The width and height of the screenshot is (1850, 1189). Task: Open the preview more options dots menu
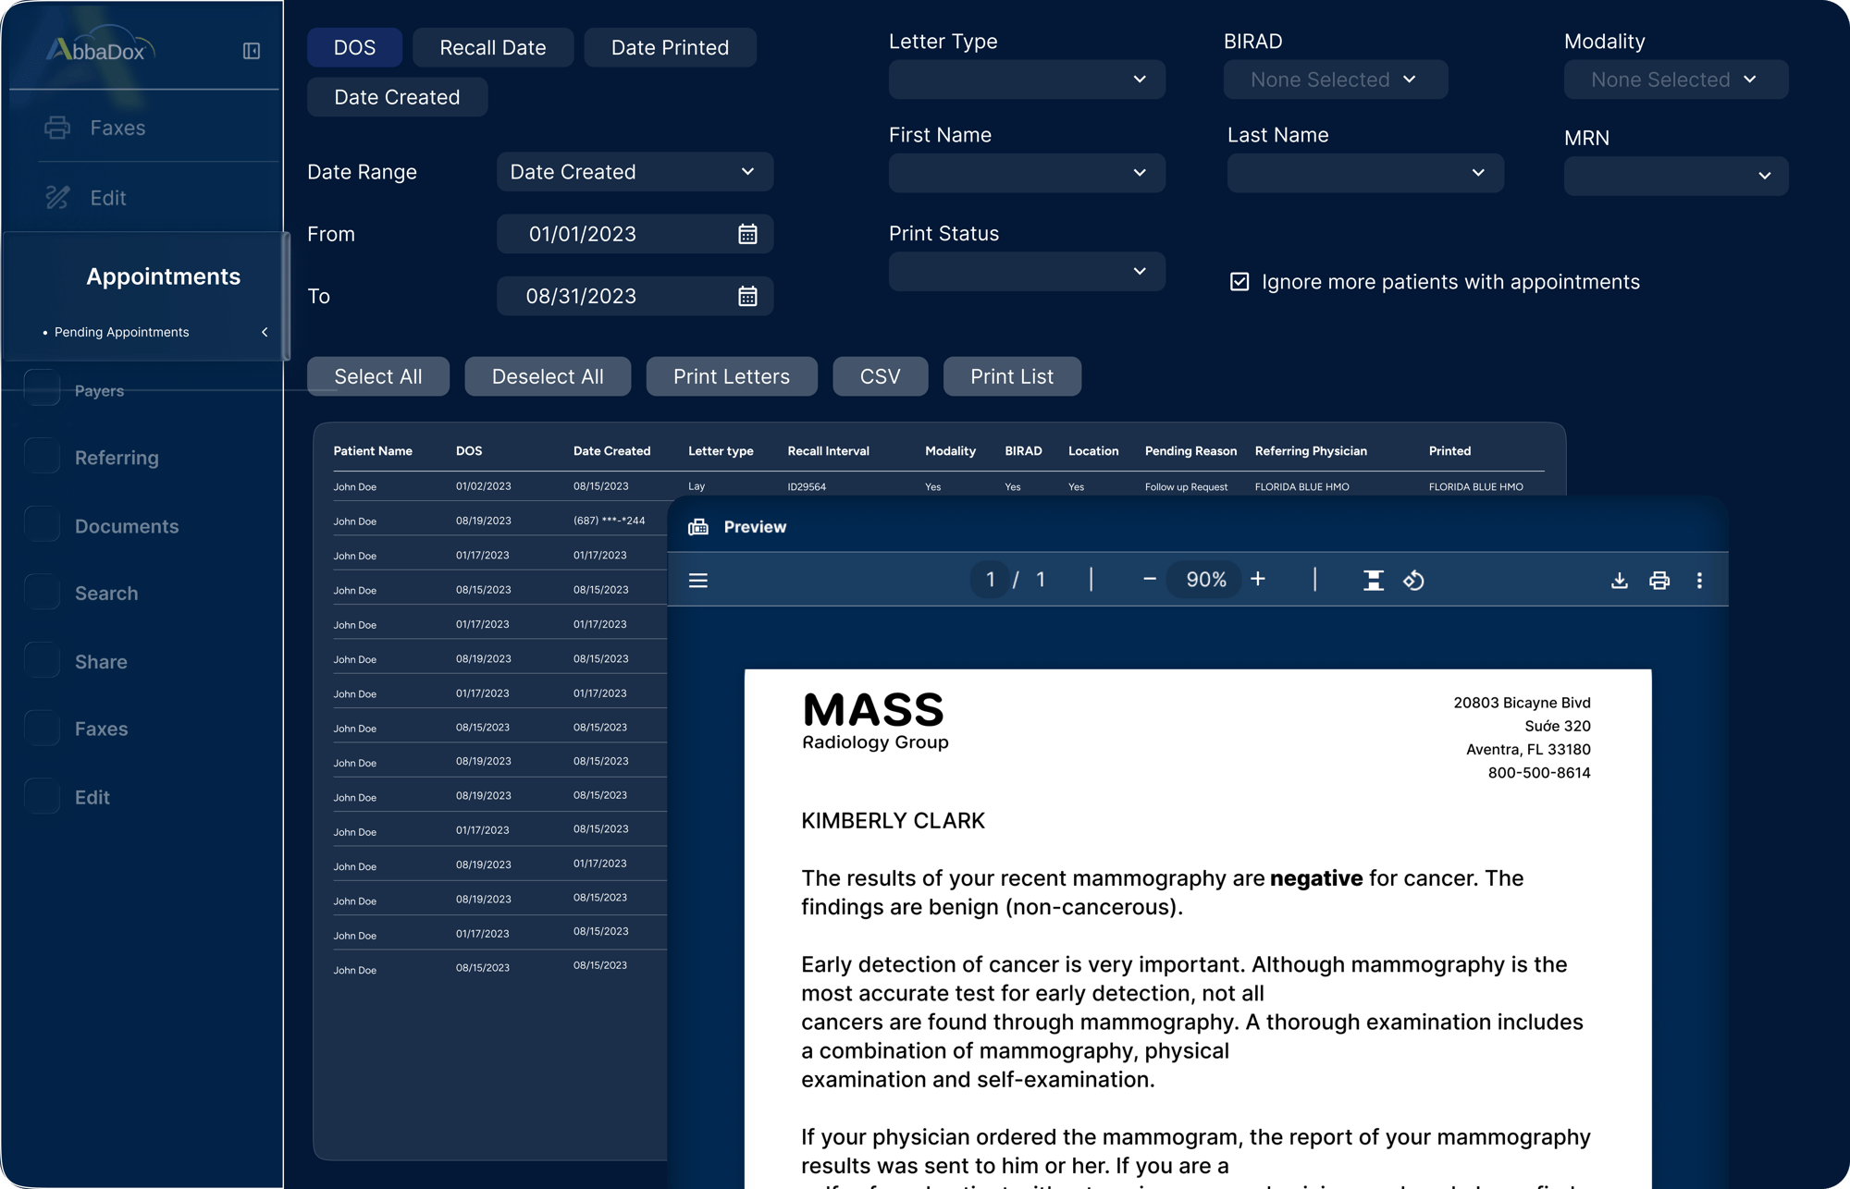[1699, 581]
